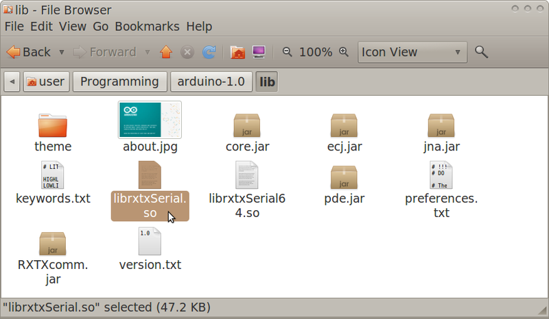Click the pde.jar file name label

coord(344,199)
